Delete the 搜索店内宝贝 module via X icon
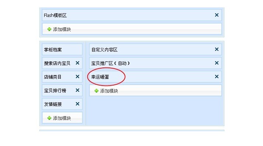263x146 pixels. click(77, 63)
